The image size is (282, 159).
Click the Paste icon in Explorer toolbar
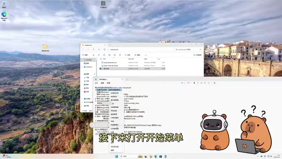104,55
